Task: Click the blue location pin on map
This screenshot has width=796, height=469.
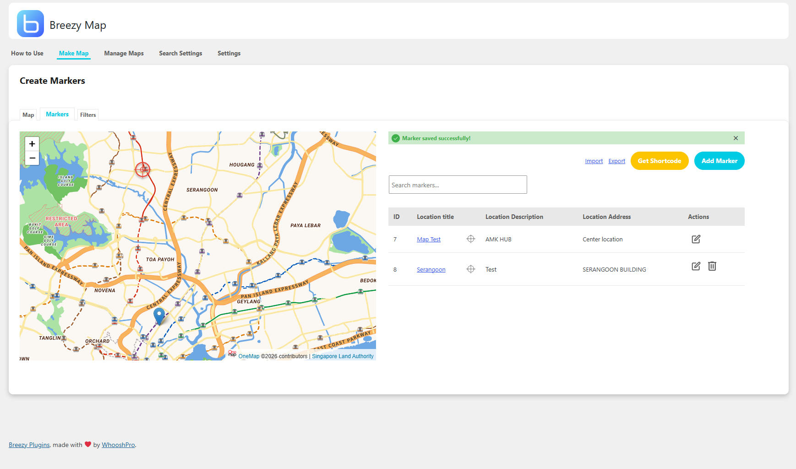Action: 159,316
